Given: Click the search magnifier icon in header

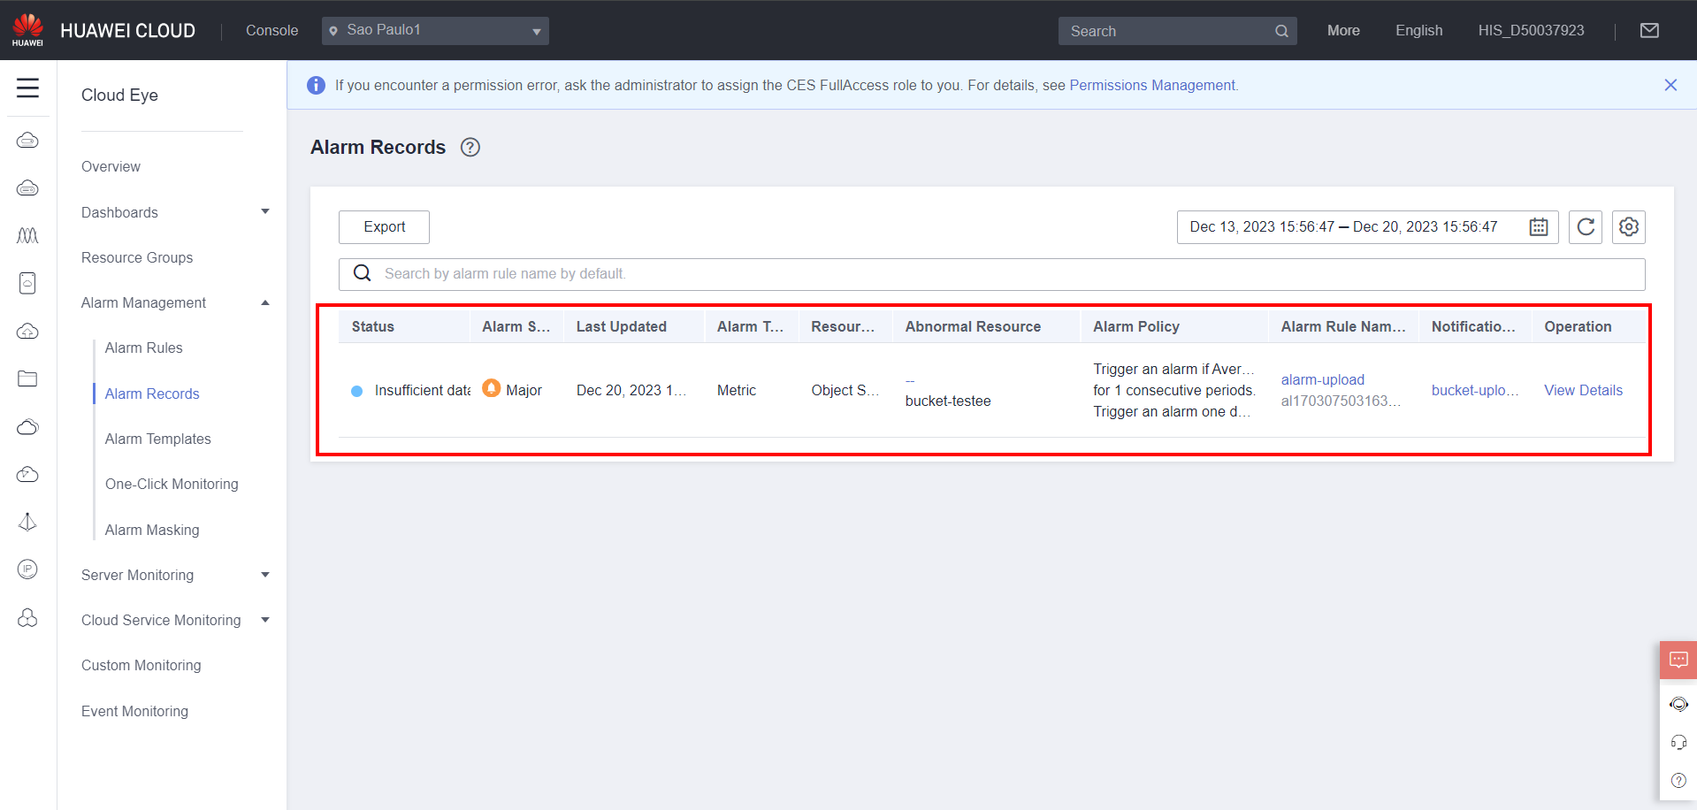Looking at the screenshot, I should point(1281,31).
